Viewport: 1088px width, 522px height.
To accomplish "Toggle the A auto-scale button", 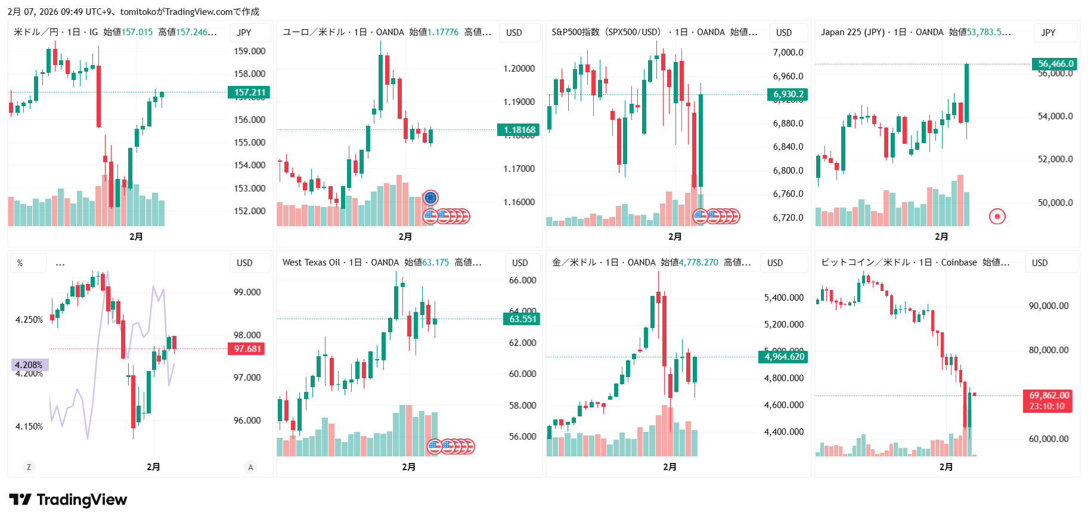I will pos(250,467).
